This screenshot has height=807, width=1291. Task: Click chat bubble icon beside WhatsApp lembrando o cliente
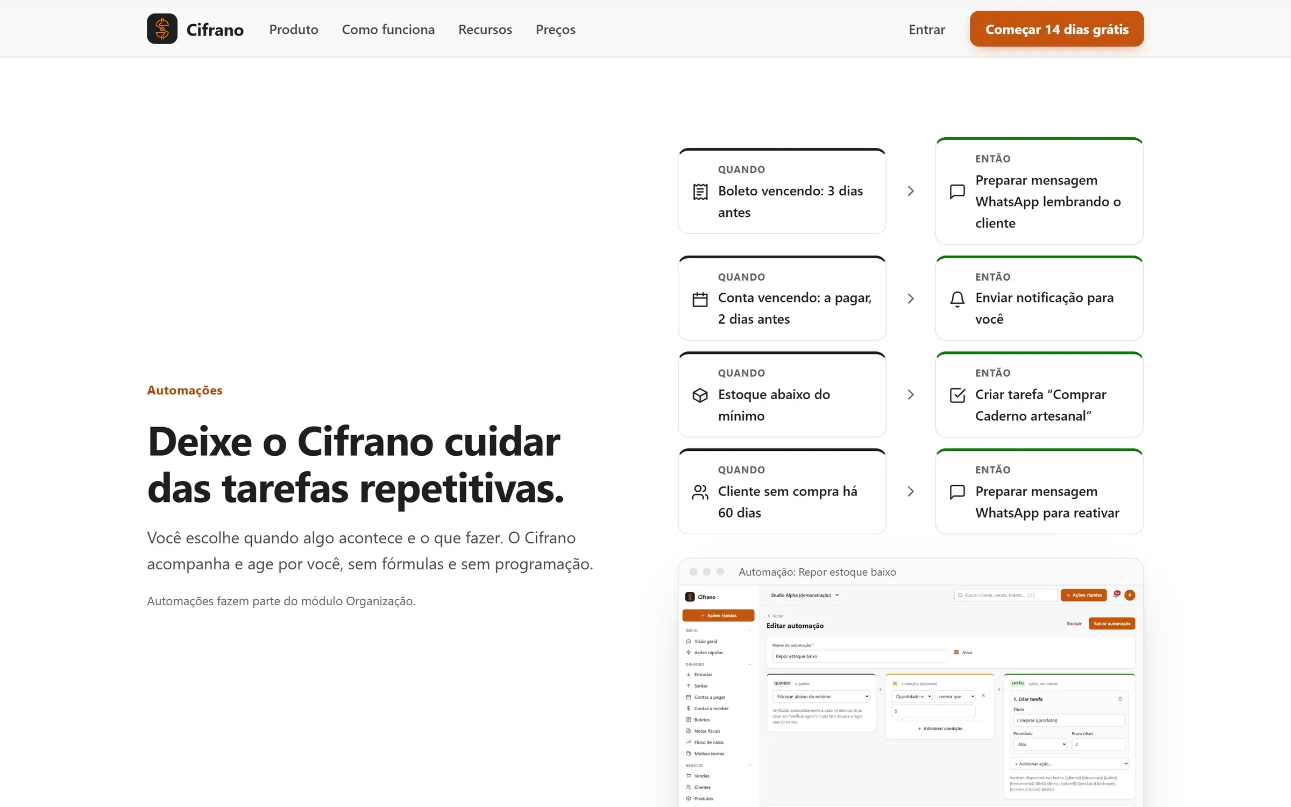pos(957,192)
